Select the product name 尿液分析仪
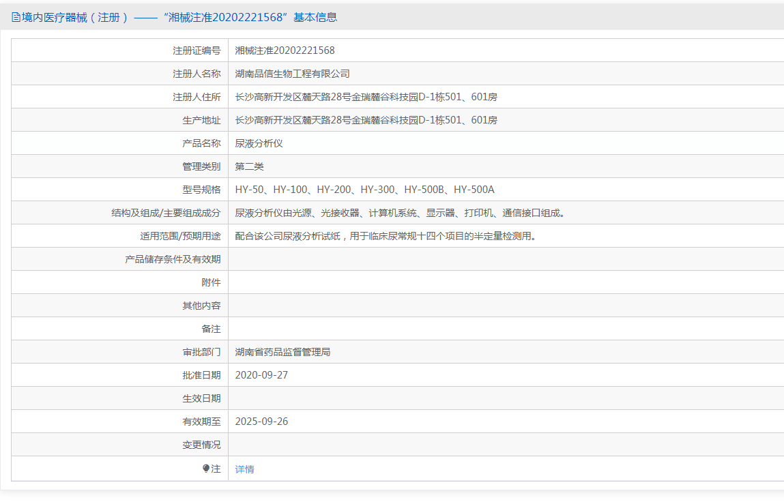 pos(259,143)
